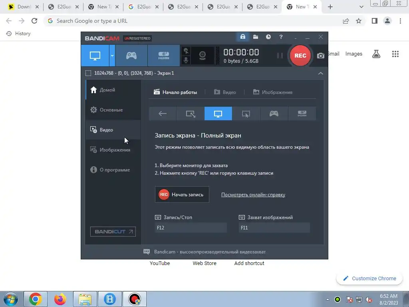Bookmark page with star icon
Screen dimensions: 409x307
pos(359,21)
